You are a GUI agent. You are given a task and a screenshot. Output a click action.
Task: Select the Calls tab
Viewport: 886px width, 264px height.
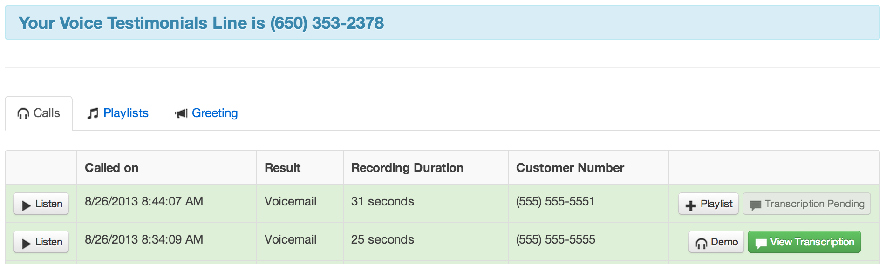point(39,113)
